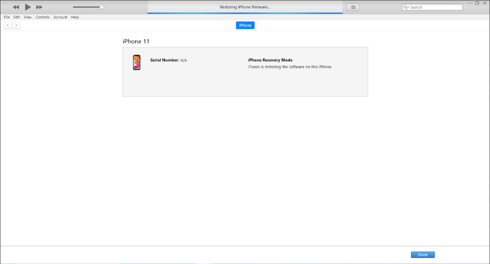Open the Account menu
The width and height of the screenshot is (490, 264).
tap(60, 17)
